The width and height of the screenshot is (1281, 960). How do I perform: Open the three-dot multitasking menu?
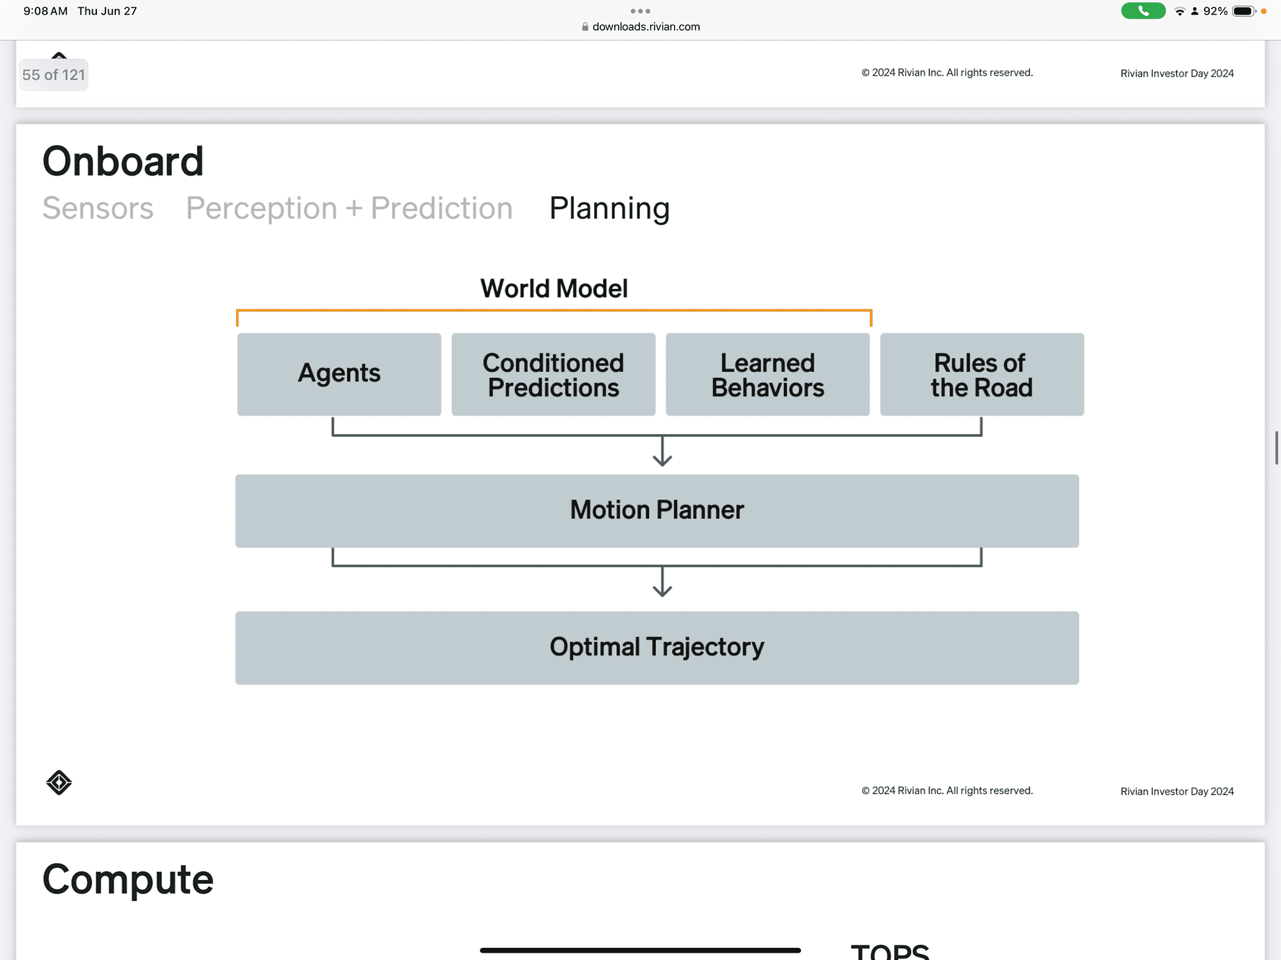click(640, 11)
